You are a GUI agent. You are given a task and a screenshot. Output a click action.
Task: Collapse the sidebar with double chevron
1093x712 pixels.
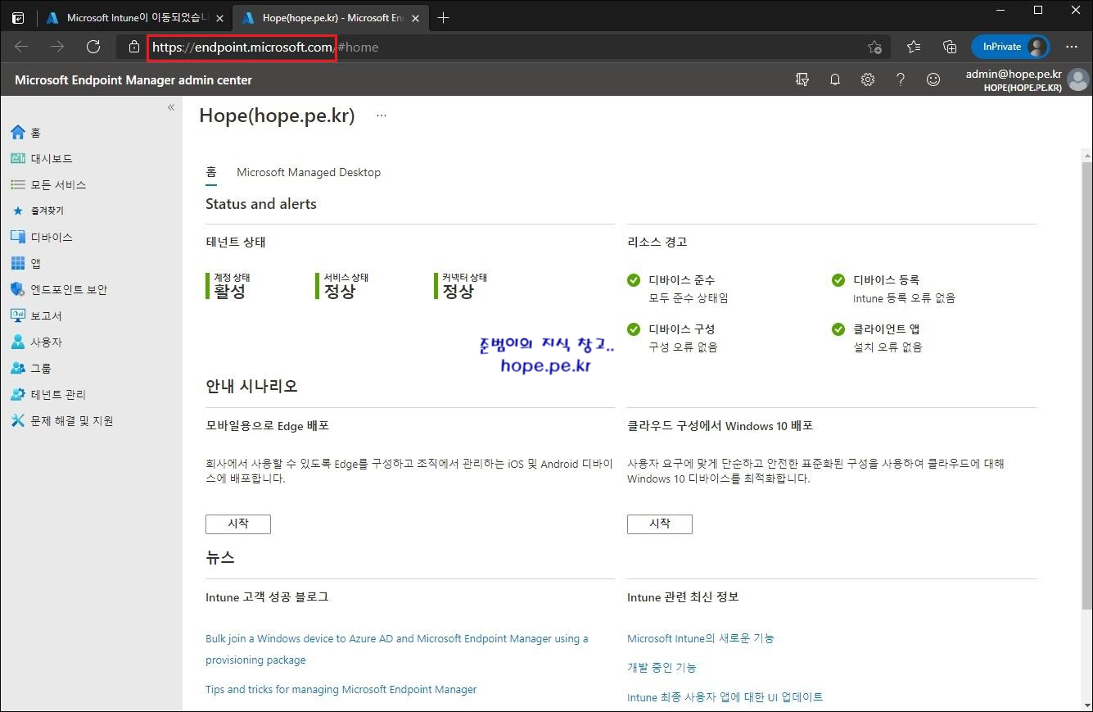tap(171, 107)
